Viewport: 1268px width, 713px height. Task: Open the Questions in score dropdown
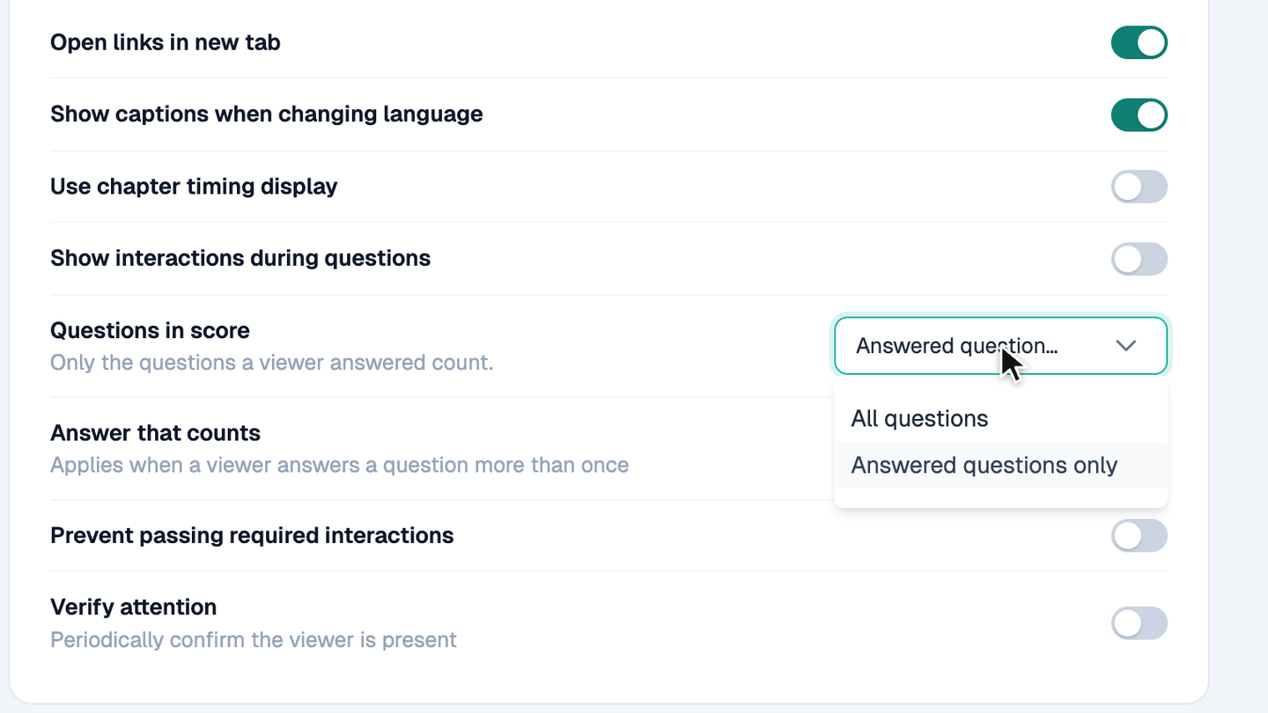(x=1000, y=346)
